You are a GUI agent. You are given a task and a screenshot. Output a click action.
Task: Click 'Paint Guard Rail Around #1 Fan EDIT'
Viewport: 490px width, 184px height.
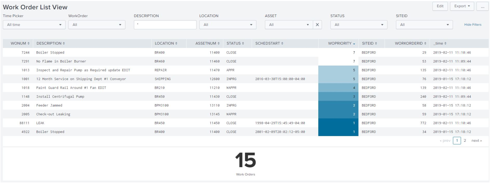click(71, 88)
